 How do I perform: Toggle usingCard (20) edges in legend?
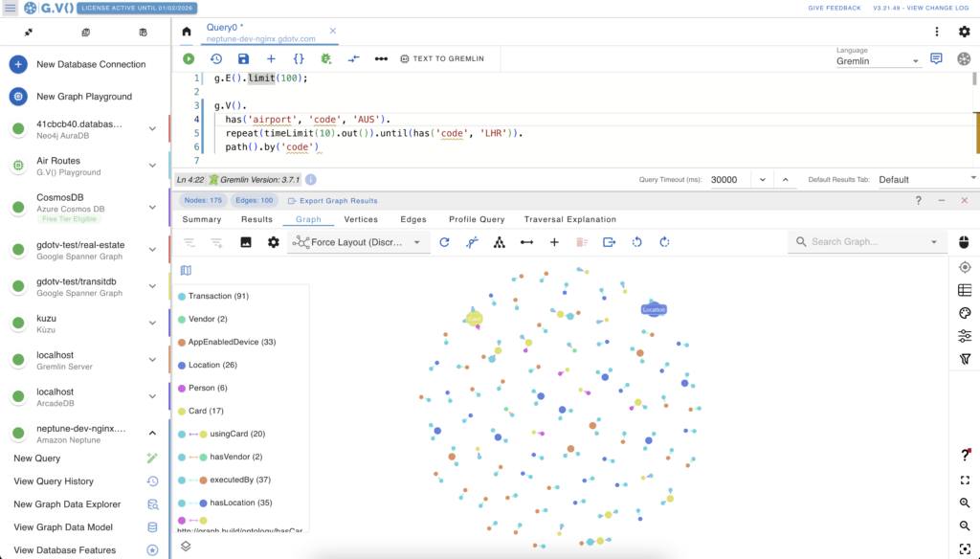tap(221, 434)
